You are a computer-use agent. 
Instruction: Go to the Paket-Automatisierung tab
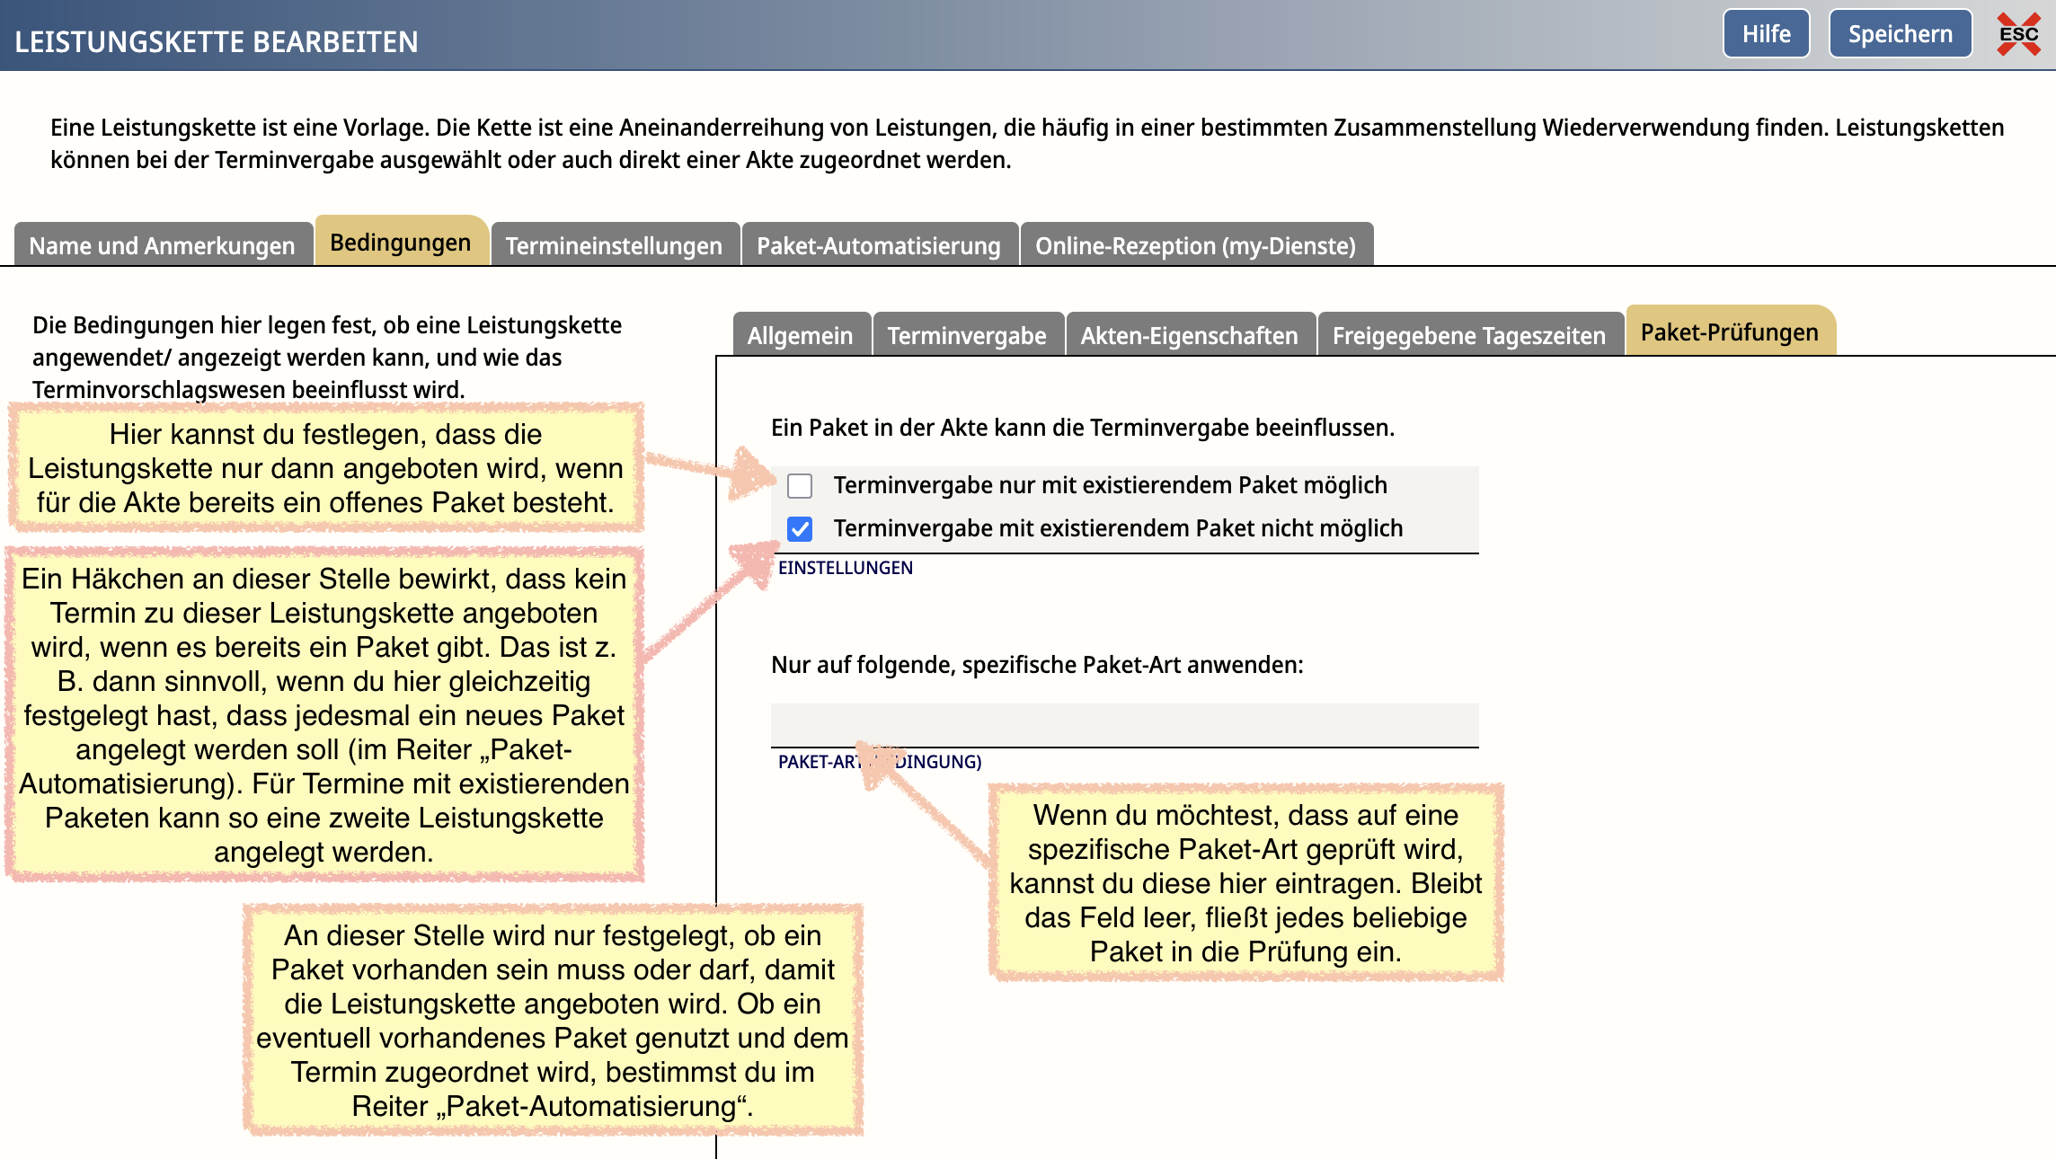tap(878, 245)
